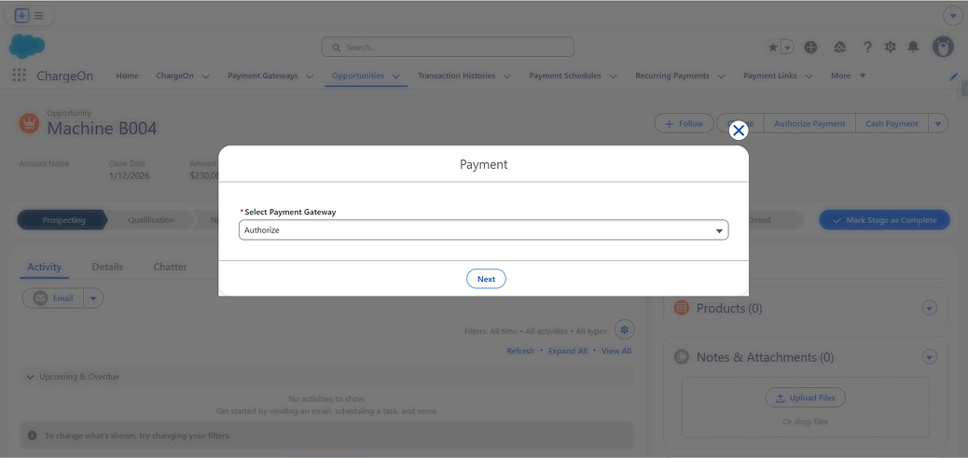Expand the ChargeOn tab chevron
The height and width of the screenshot is (458, 968).
click(x=206, y=76)
